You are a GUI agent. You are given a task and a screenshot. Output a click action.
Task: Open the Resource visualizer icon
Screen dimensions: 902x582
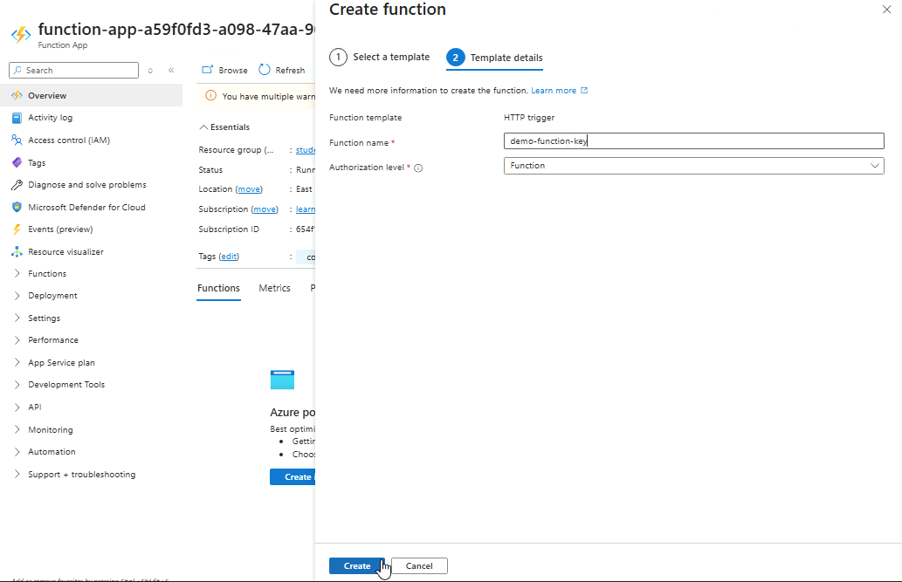point(17,252)
